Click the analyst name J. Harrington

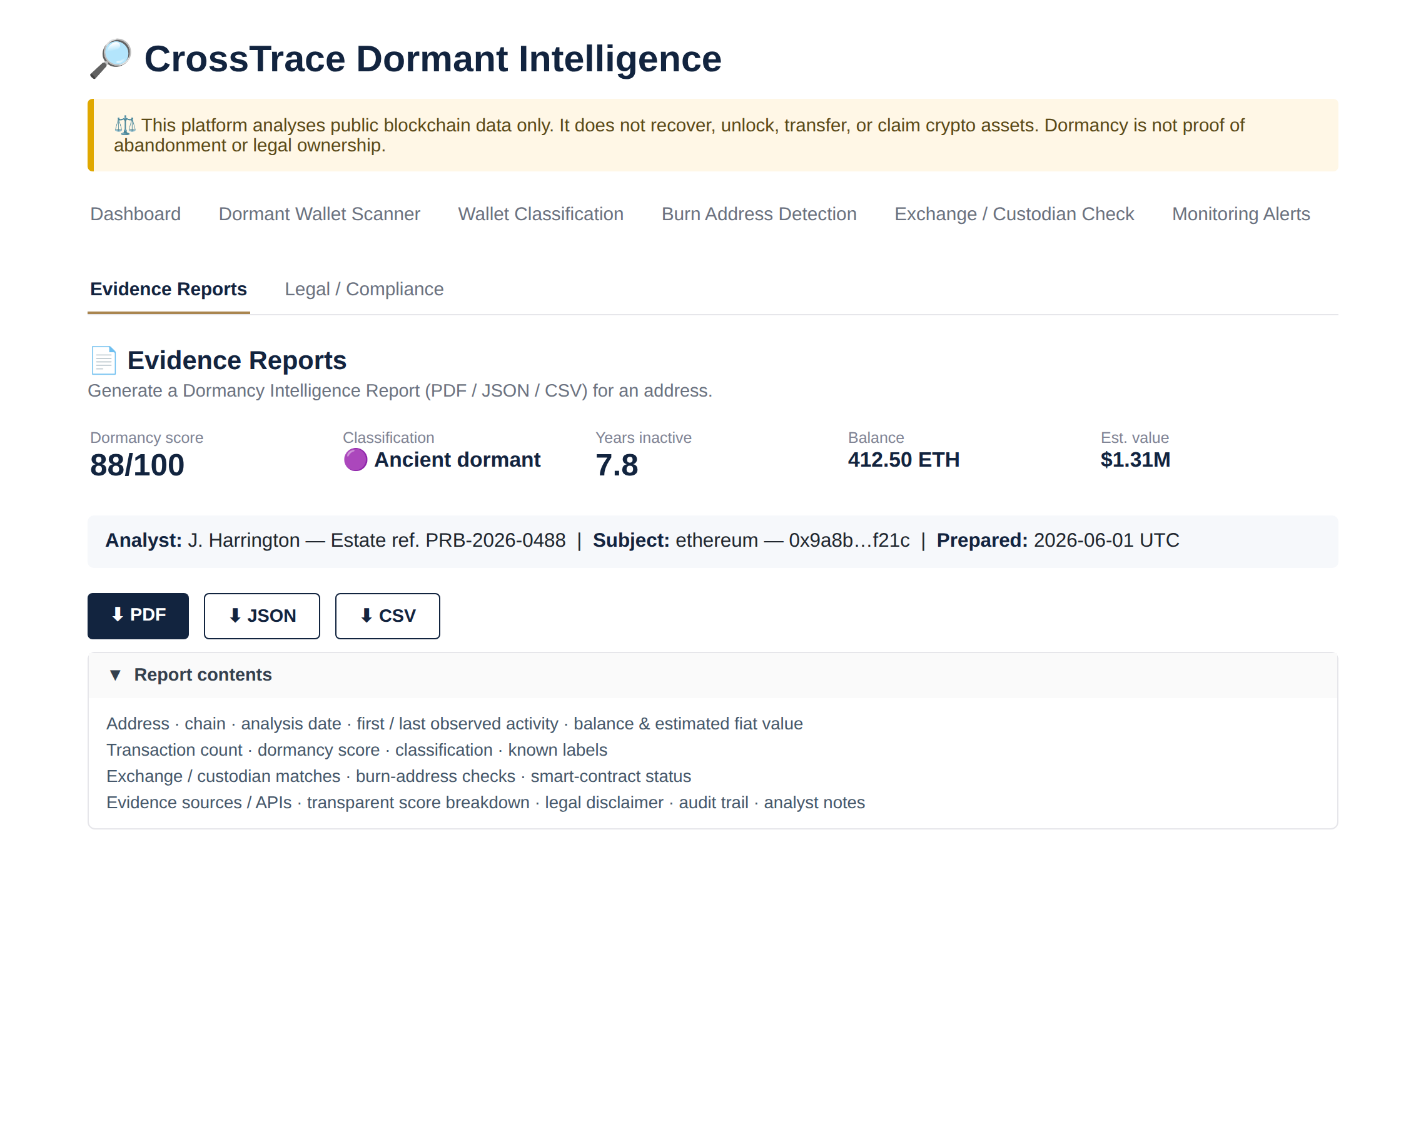click(x=244, y=540)
